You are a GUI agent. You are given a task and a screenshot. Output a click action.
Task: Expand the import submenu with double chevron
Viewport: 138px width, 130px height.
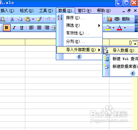[133, 73]
